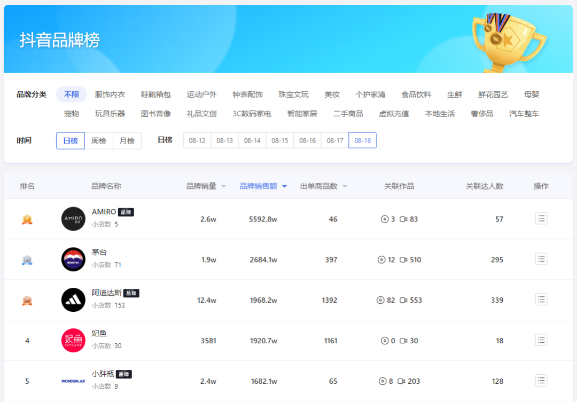The height and width of the screenshot is (402, 577).
Task: Click the 妃鱼 brand logo
Action: pos(73,340)
